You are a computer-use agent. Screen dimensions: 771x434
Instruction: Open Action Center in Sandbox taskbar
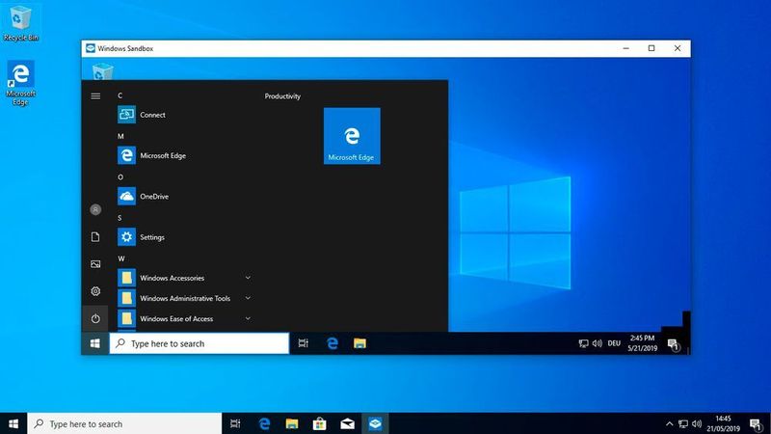pyautogui.click(x=673, y=344)
